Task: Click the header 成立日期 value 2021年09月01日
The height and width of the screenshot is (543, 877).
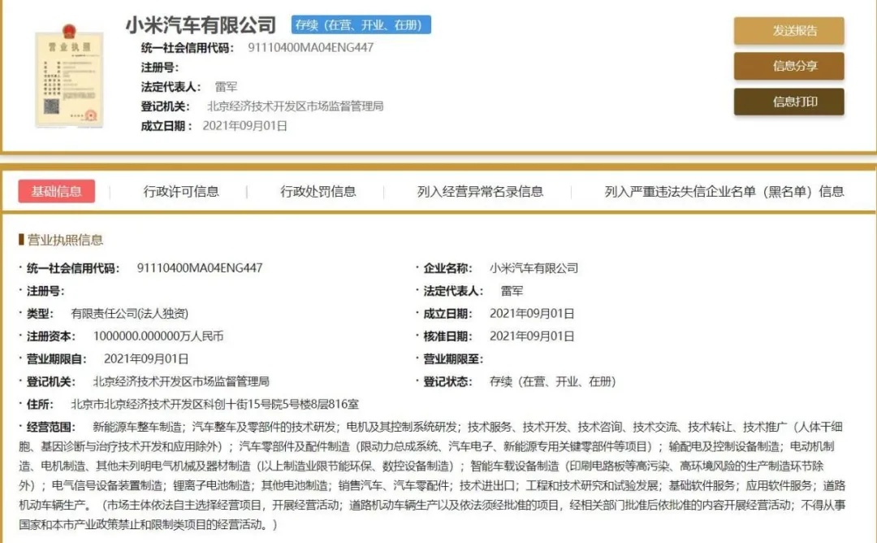Action: point(244,126)
